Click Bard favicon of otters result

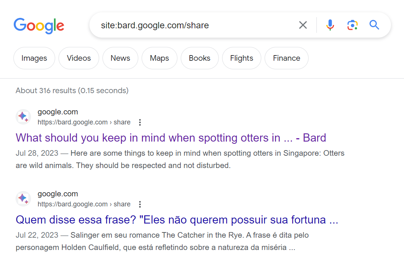(x=23, y=117)
